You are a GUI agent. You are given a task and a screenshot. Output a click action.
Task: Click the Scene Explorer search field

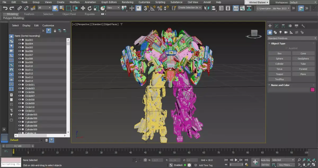pyautogui.click(x=26, y=31)
